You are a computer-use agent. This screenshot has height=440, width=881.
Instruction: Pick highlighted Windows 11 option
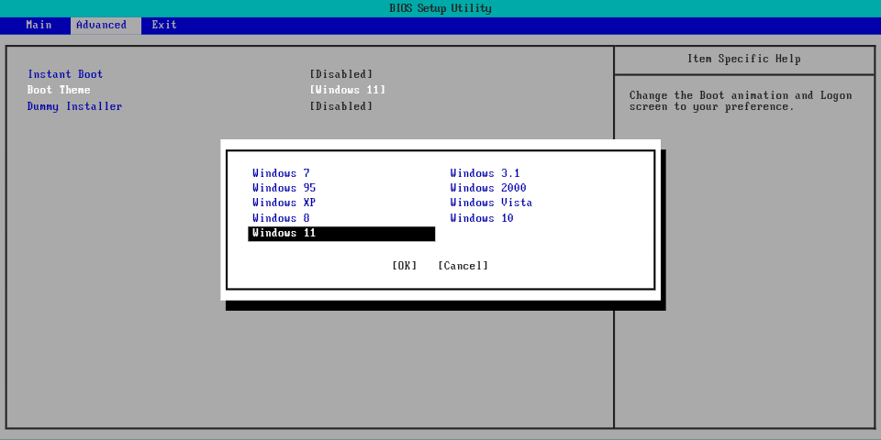341,234
